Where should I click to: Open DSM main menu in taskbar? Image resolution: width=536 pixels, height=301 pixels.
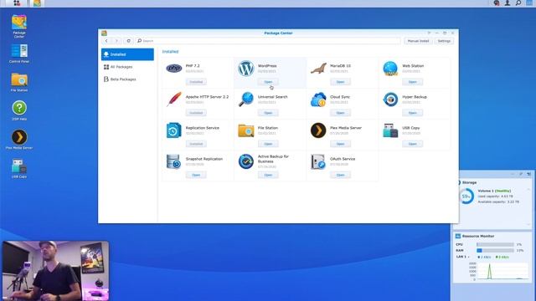pyautogui.click(x=17, y=3)
